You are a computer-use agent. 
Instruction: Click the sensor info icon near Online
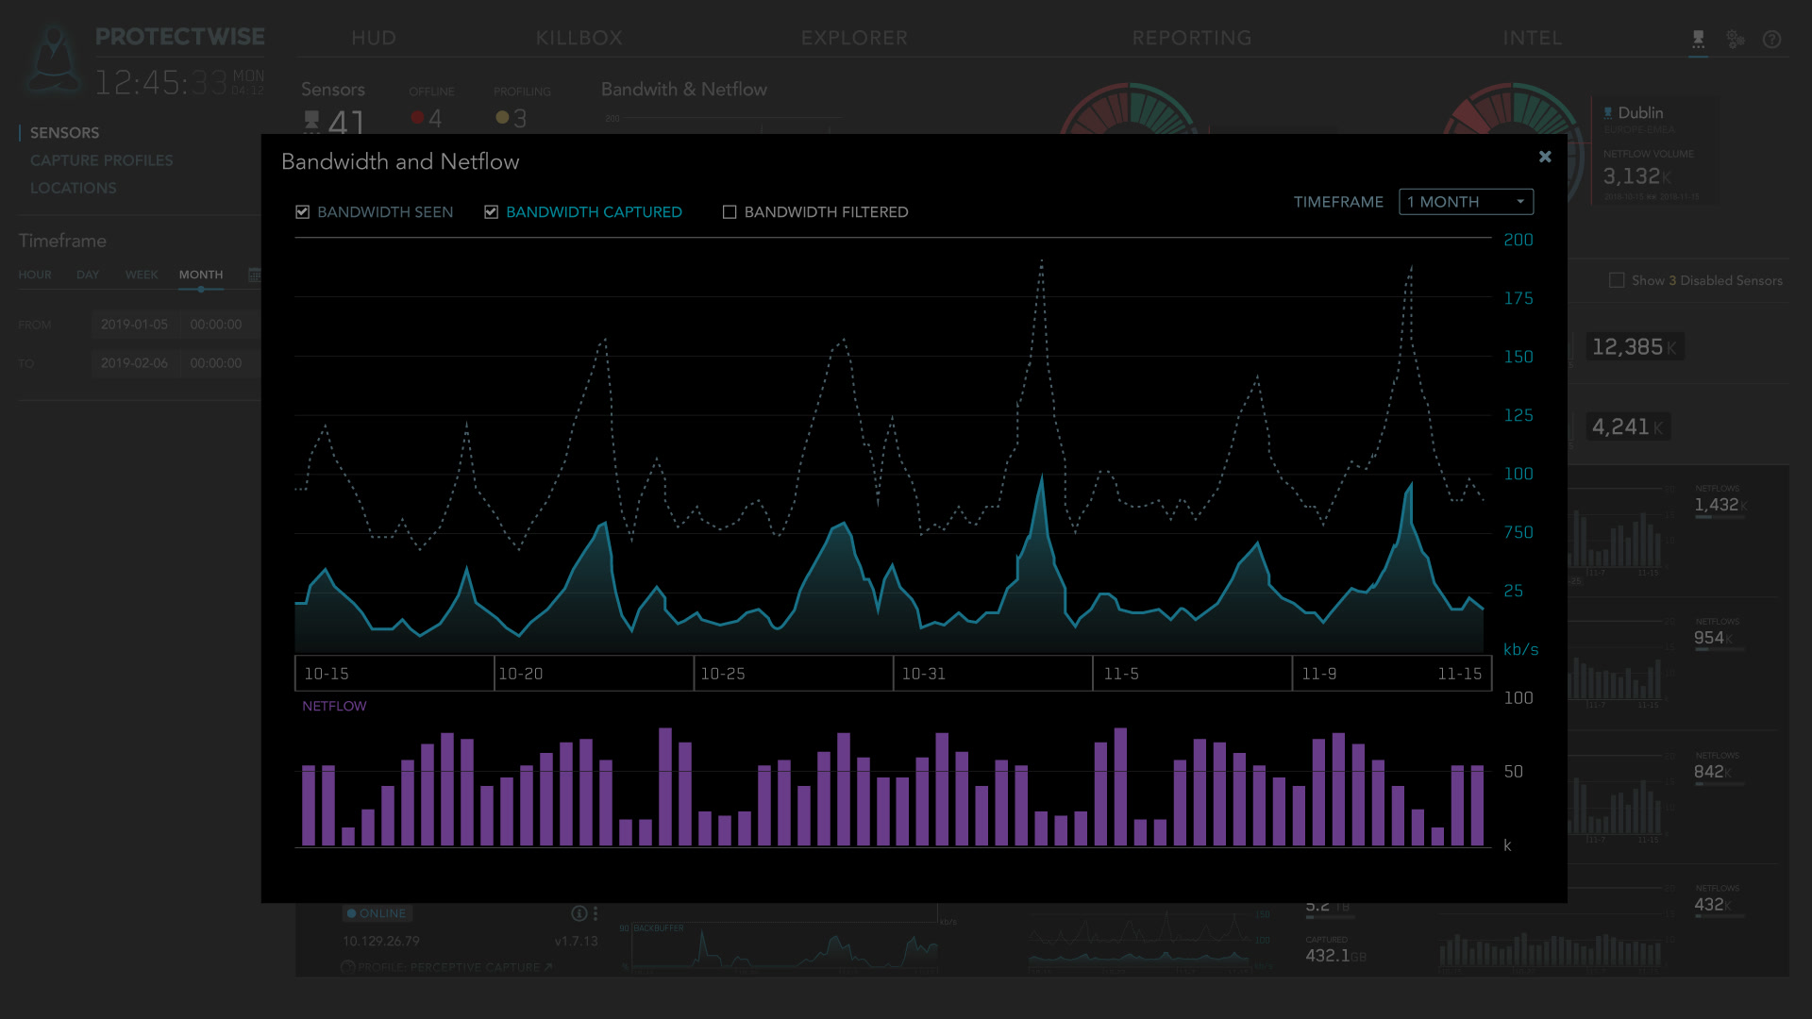pyautogui.click(x=579, y=913)
